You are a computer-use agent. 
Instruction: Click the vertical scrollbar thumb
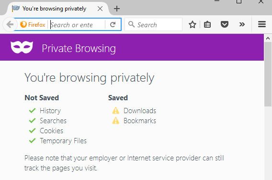tap(268, 74)
